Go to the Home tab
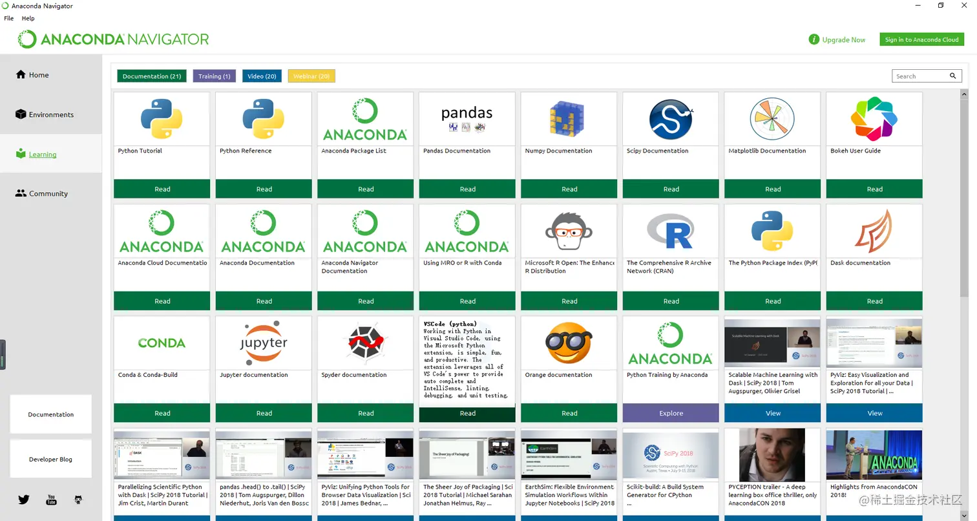The width and height of the screenshot is (977, 521). (x=51, y=74)
